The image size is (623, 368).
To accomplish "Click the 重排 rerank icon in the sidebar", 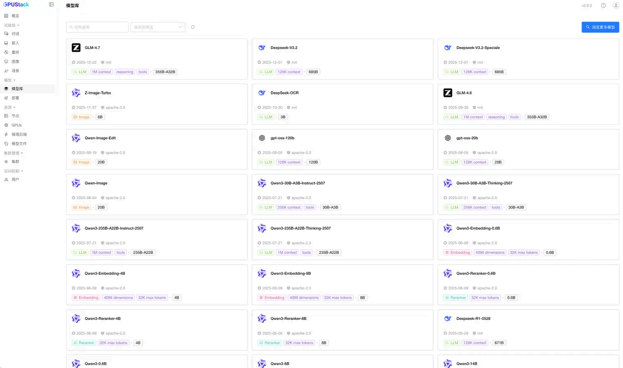I will tap(6, 52).
